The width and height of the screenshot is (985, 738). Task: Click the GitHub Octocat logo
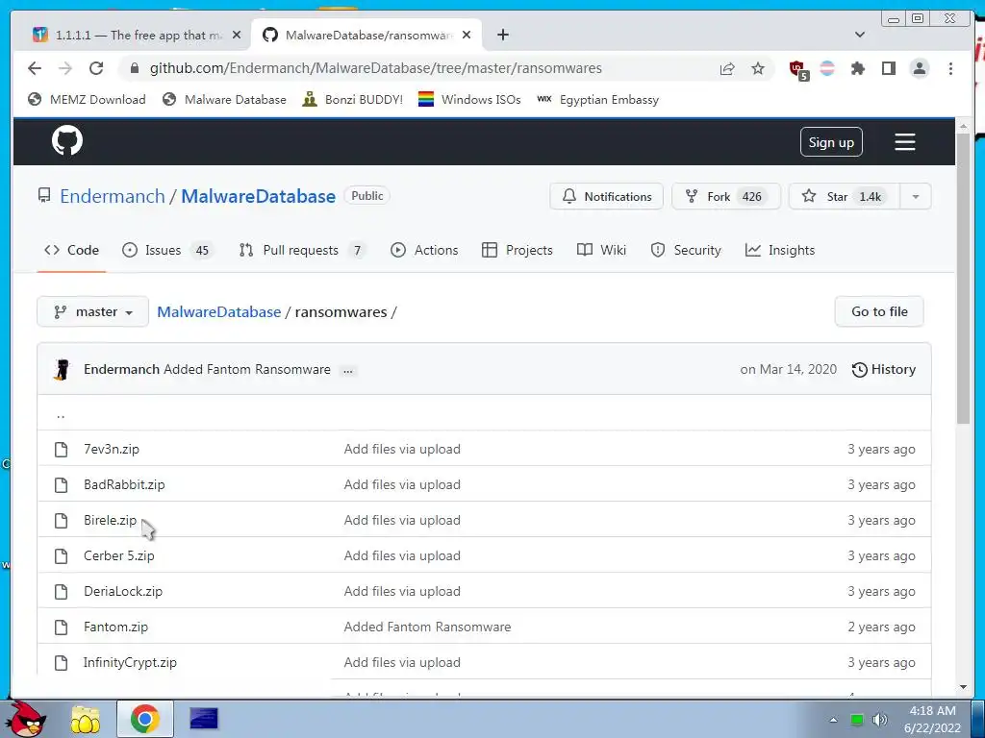tap(67, 140)
